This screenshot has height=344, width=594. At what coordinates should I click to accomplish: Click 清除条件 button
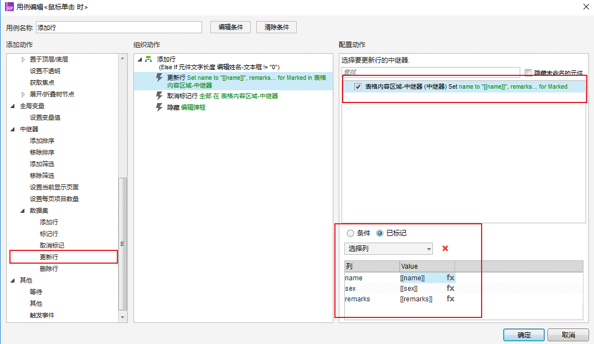click(276, 27)
